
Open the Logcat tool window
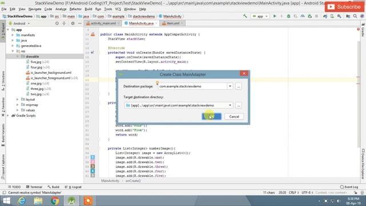pyautogui.click(x=73, y=187)
